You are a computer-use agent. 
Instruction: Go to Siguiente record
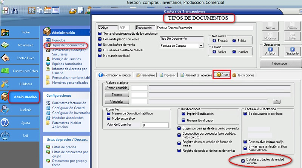tap(292, 51)
